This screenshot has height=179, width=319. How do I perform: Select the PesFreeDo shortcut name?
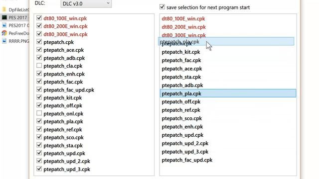[19, 33]
